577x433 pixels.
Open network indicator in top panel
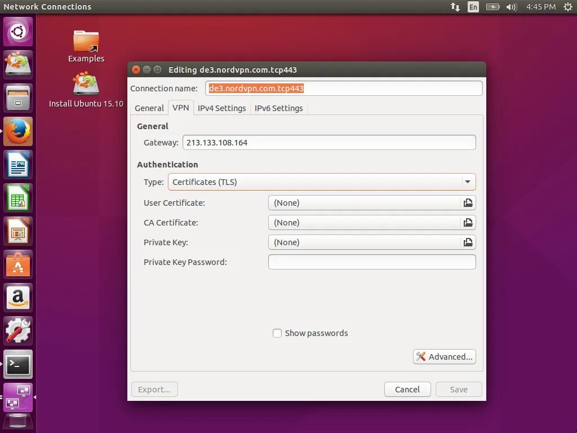point(455,7)
